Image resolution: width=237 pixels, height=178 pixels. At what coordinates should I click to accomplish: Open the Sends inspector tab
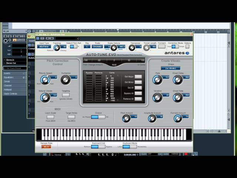[x=14, y=82]
